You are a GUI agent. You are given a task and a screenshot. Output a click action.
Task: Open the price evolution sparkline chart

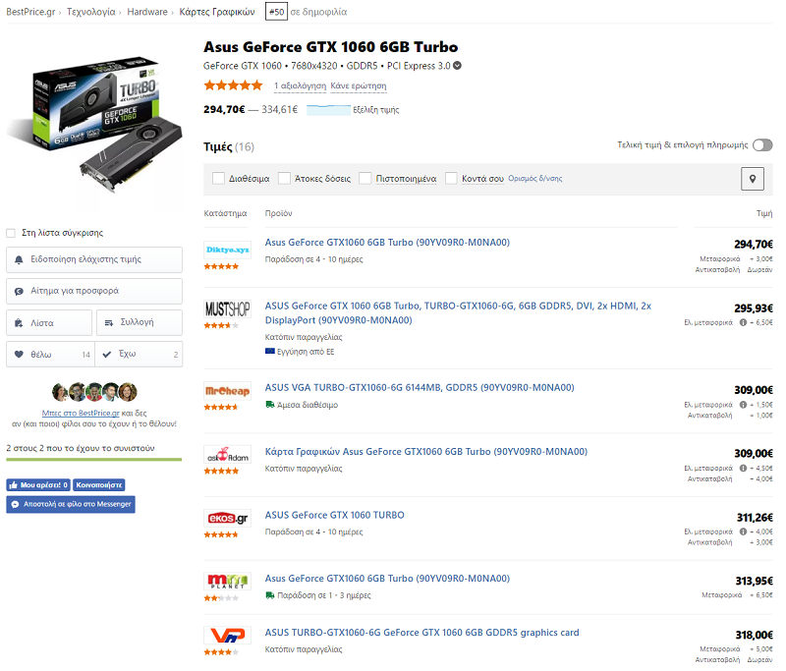pyautogui.click(x=328, y=110)
